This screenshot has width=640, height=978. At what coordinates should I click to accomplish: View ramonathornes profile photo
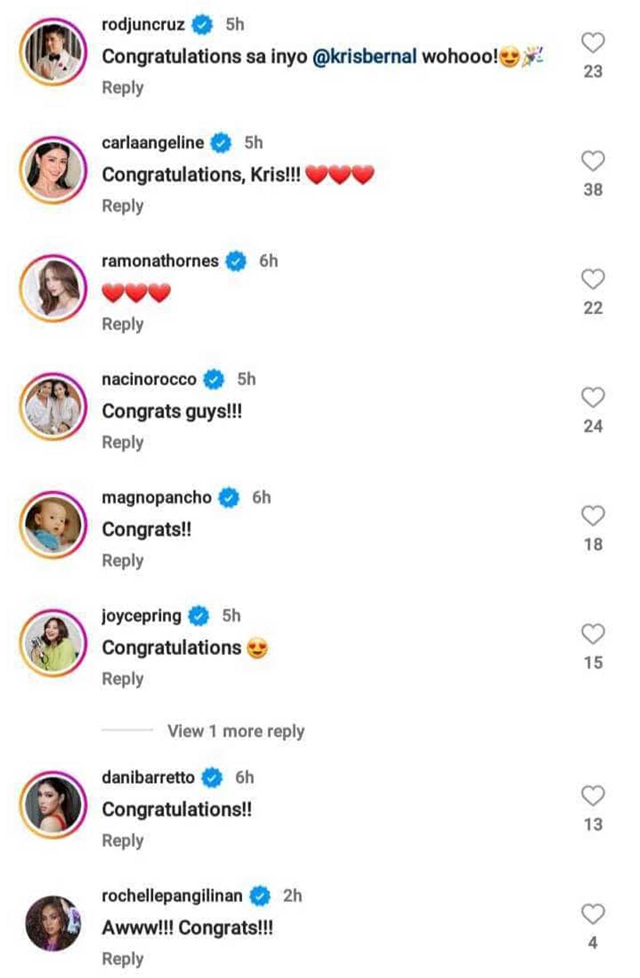tap(53, 289)
